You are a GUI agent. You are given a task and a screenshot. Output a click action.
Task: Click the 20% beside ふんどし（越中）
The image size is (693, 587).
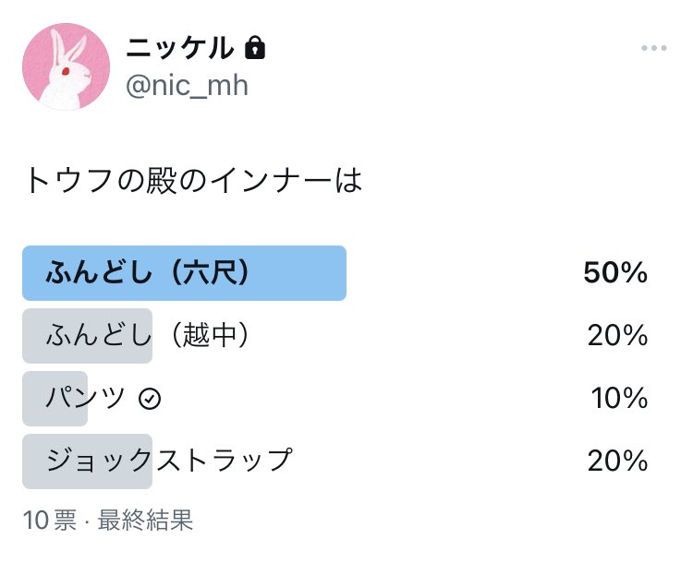point(617,336)
